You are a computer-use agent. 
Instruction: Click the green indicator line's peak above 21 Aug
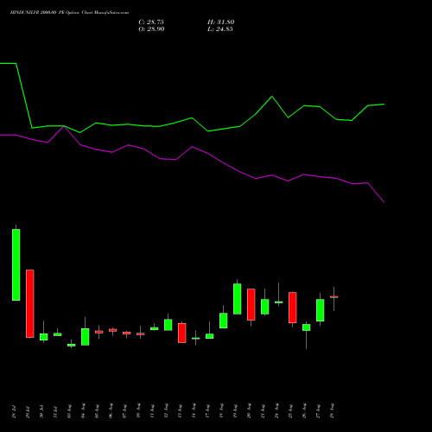(272, 97)
